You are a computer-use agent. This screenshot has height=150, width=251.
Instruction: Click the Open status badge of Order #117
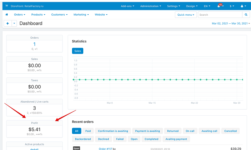76,149
